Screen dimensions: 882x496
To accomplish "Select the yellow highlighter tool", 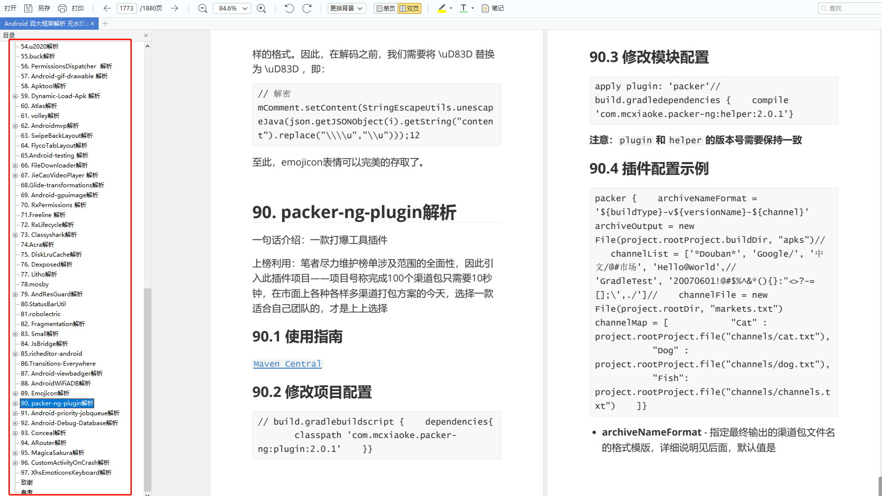I will point(442,8).
